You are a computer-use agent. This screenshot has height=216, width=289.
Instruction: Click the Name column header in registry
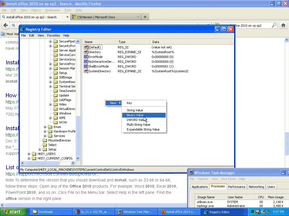tap(99, 42)
